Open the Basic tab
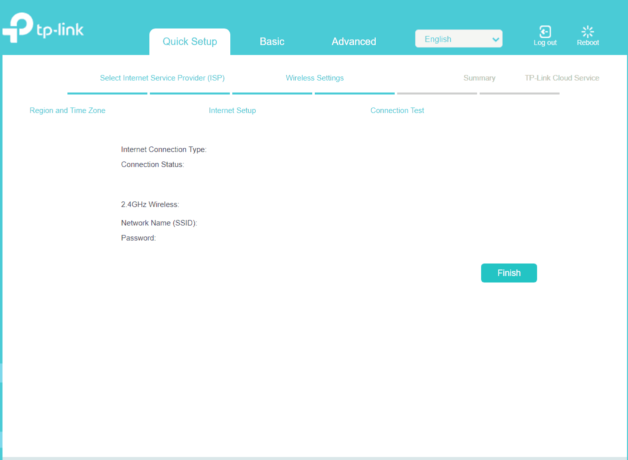The width and height of the screenshot is (628, 460). click(272, 41)
